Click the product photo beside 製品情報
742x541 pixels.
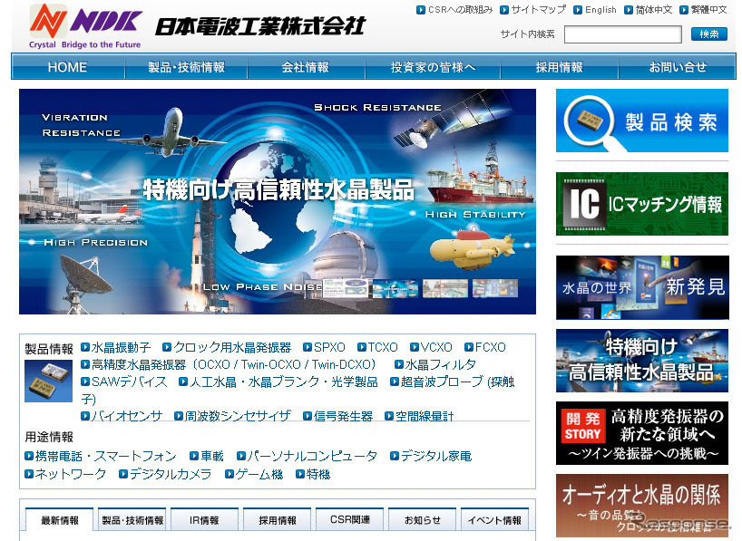pyautogui.click(x=47, y=379)
